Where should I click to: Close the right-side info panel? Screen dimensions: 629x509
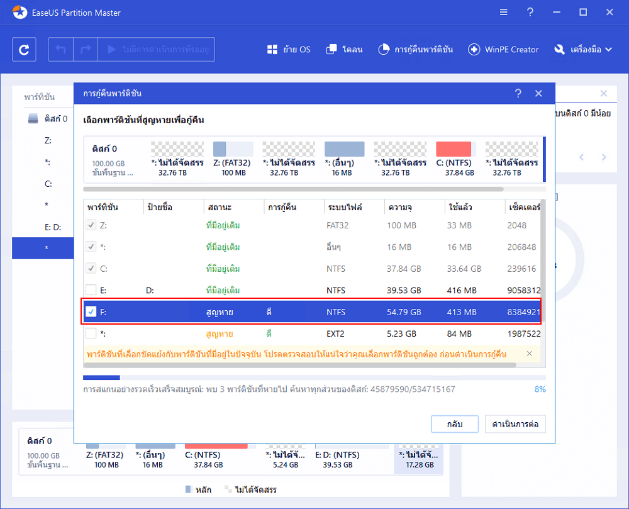pyautogui.click(x=603, y=94)
